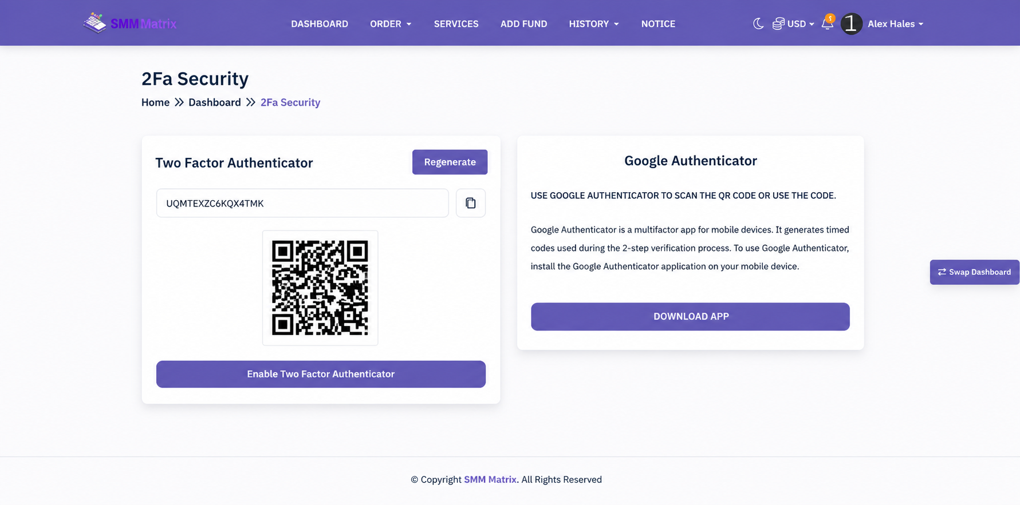
Task: Enable Two Factor Authenticator
Action: (x=321, y=374)
